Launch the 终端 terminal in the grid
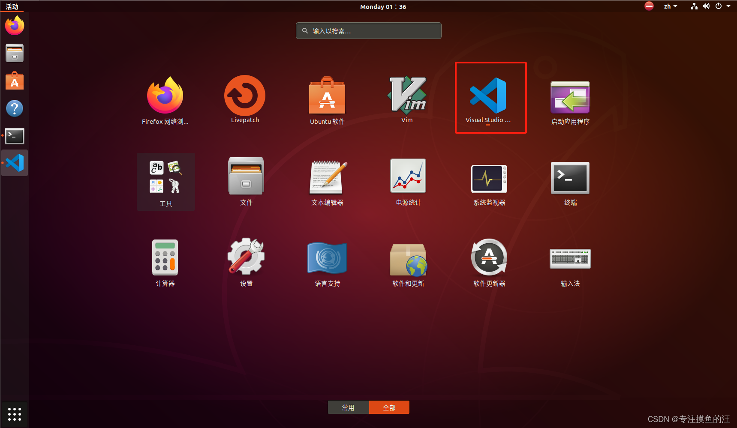 point(570,179)
